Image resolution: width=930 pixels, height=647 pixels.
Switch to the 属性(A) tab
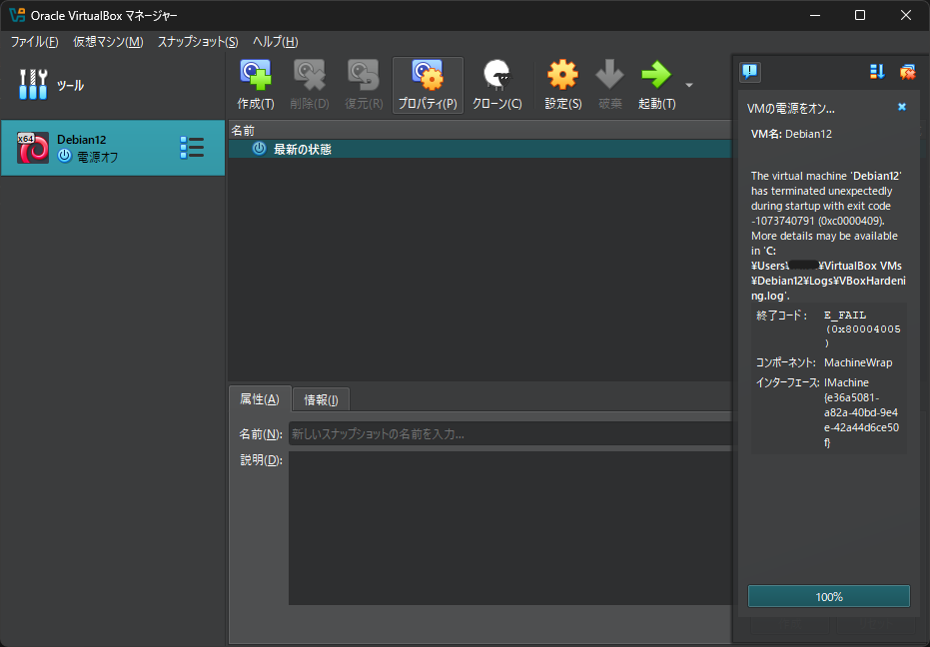tap(259, 399)
